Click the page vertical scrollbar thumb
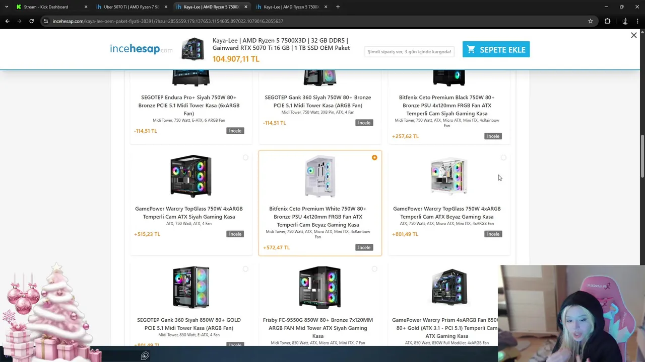 pos(642,156)
